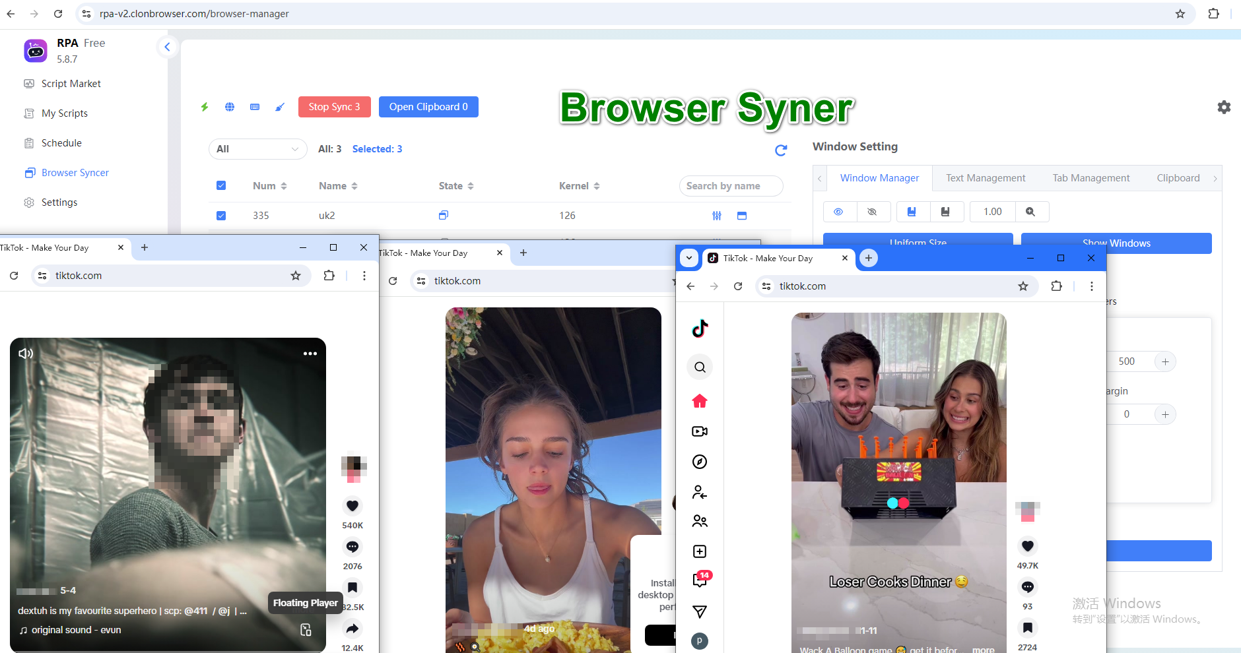Click the dark save icon in Window Manager
Image resolution: width=1241 pixels, height=653 pixels.
pos(946,212)
